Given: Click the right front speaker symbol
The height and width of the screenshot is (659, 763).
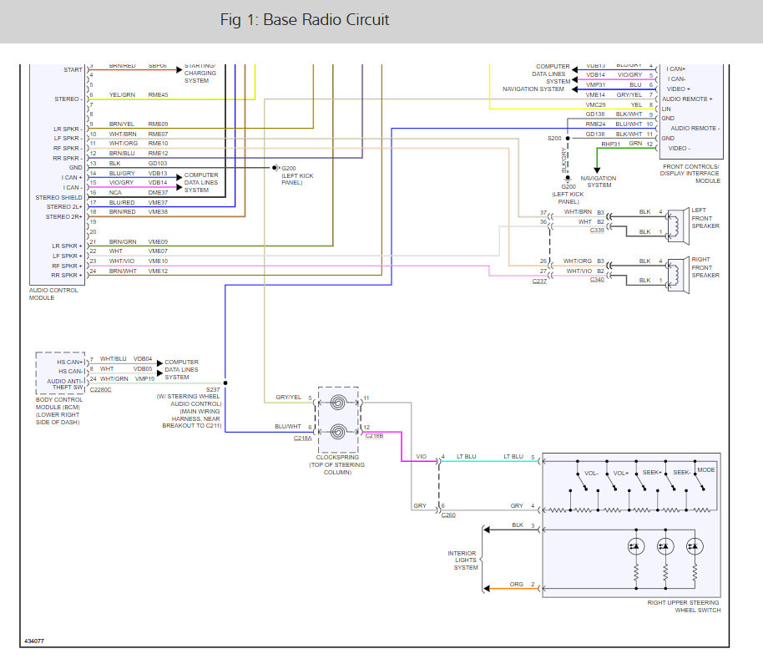Looking at the screenshot, I should click(x=676, y=271).
